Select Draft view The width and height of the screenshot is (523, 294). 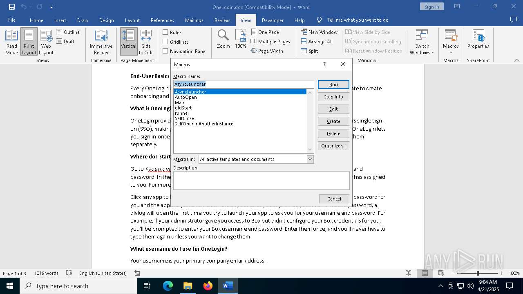tap(65, 41)
